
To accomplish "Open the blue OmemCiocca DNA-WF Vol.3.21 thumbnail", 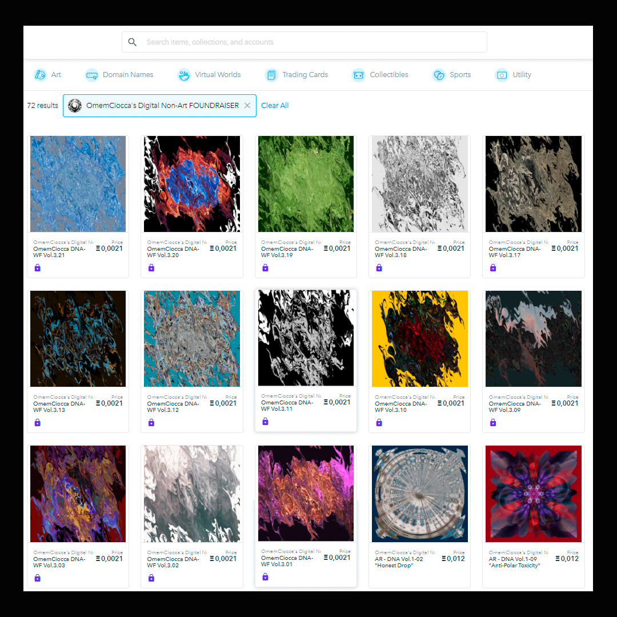I will click(x=78, y=184).
